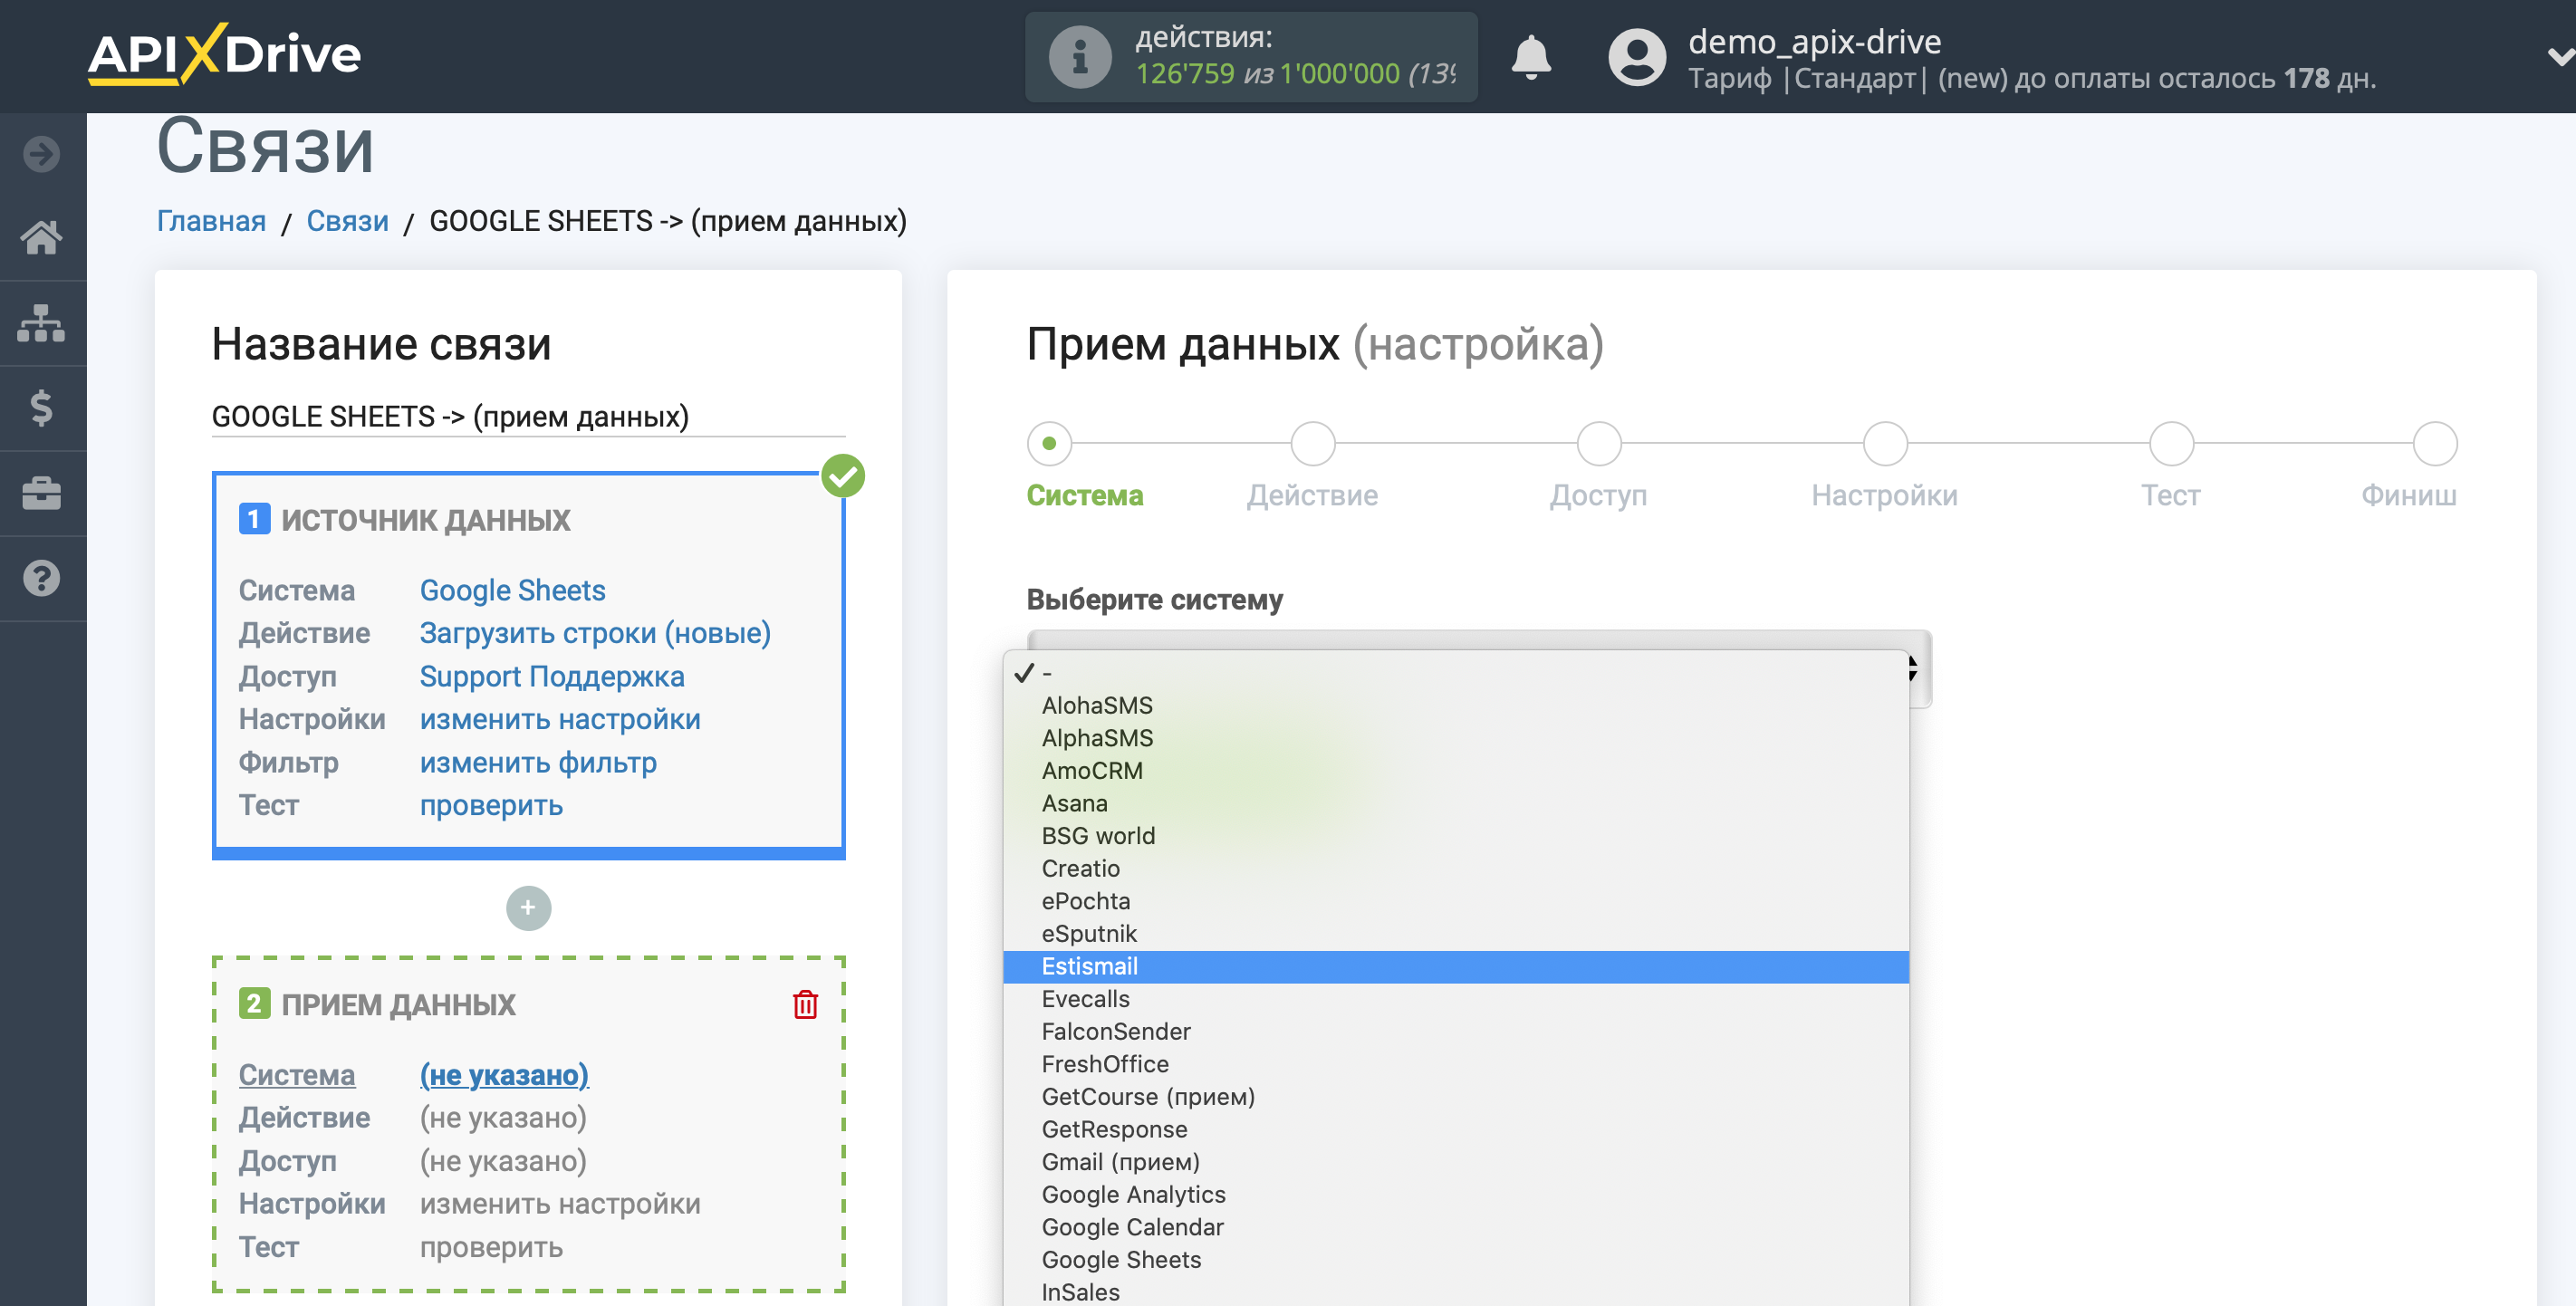This screenshot has height=1306, width=2576.
Task: Choose BSG world from the system list
Action: tap(1455, 836)
